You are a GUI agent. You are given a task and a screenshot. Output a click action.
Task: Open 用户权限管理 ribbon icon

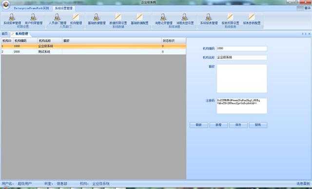tap(34, 19)
